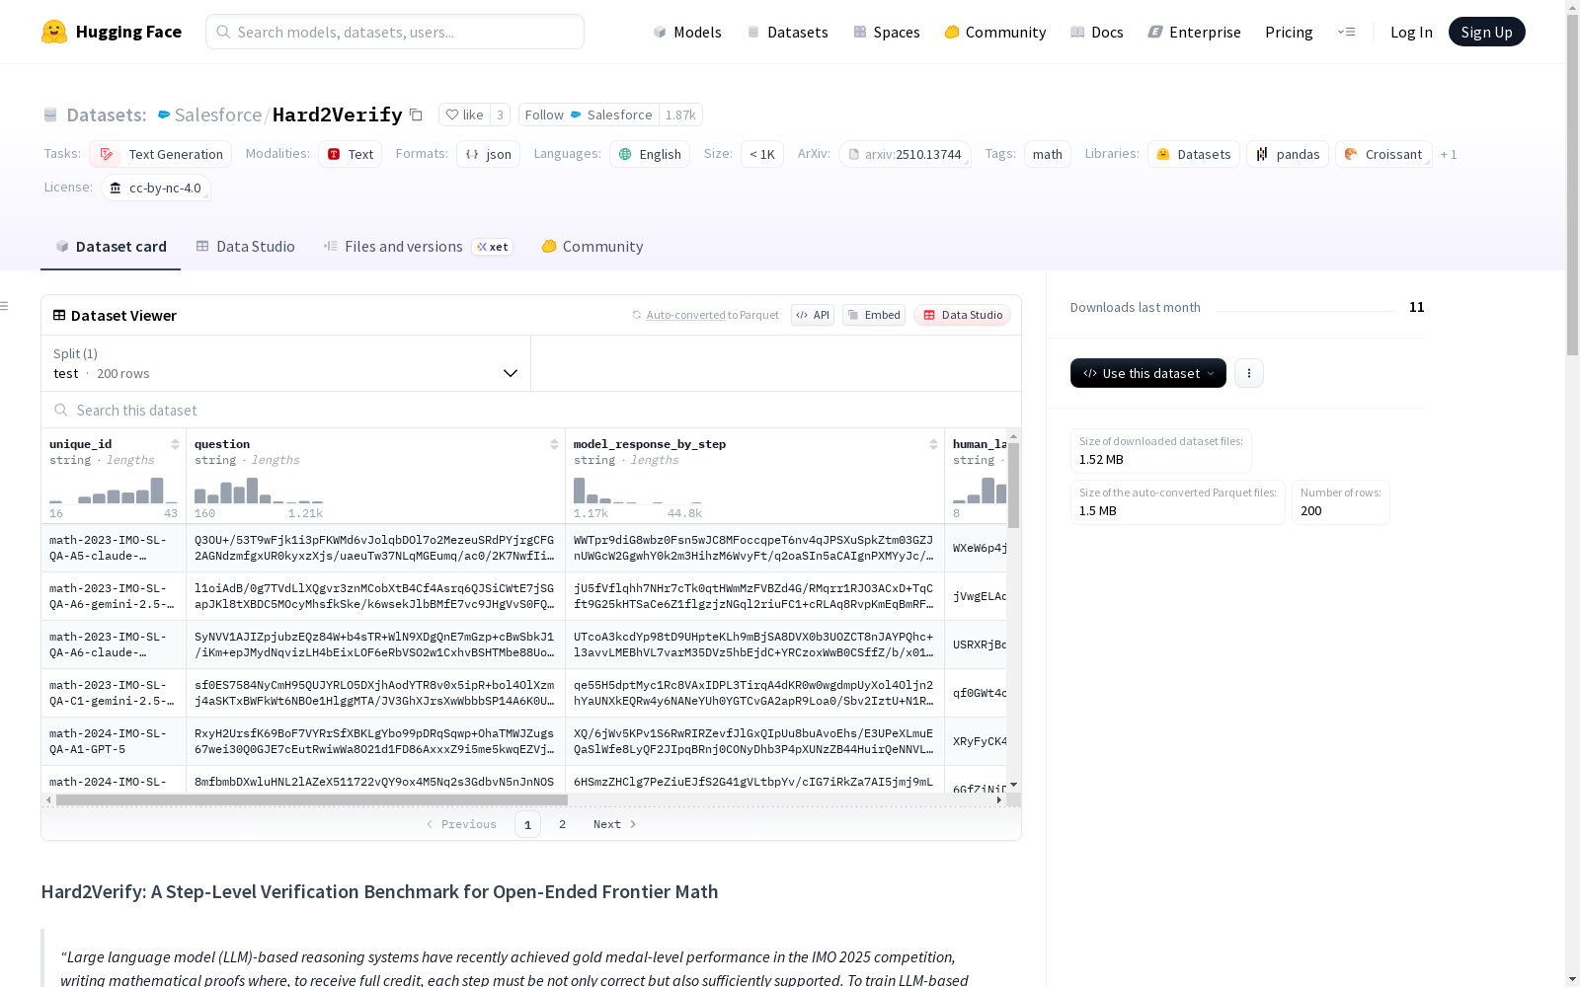Focus the top search models field
Image resolution: width=1580 pixels, height=987 pixels.
pos(395,32)
